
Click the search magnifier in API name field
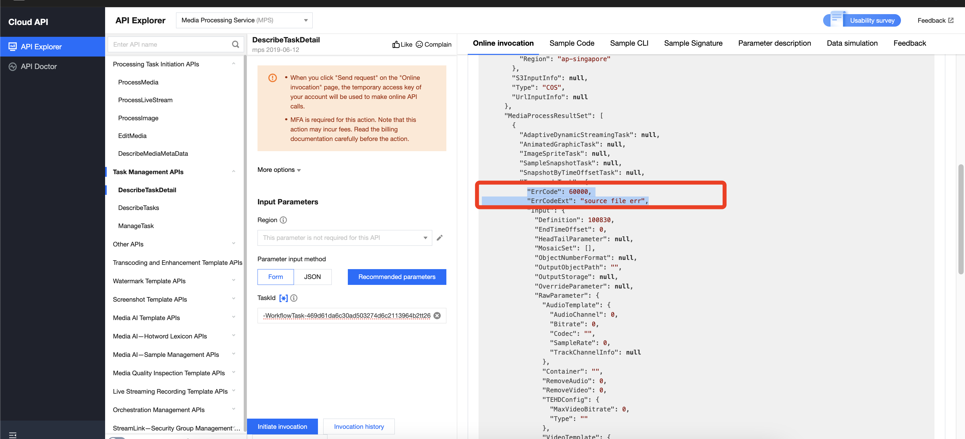tap(235, 44)
